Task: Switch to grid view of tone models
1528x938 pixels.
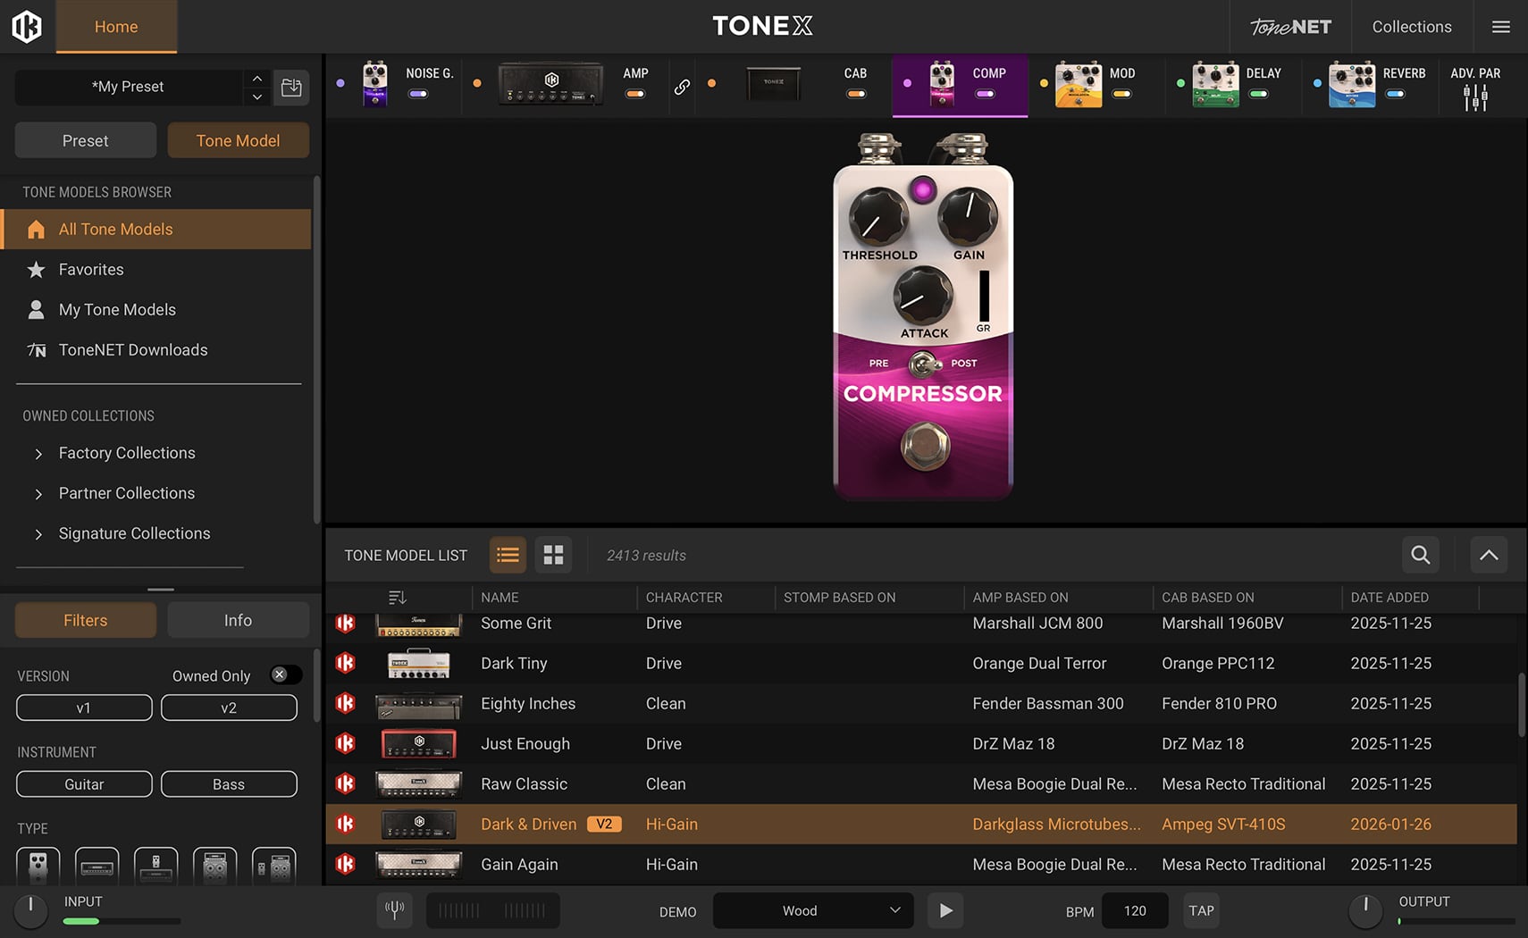Action: point(553,555)
